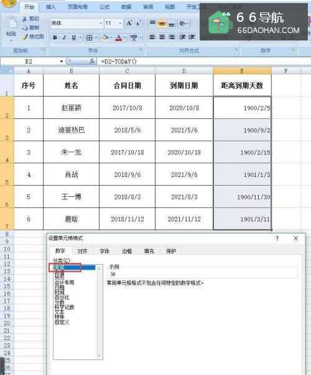
Task: Click the increase font size icon
Action: [129, 23]
